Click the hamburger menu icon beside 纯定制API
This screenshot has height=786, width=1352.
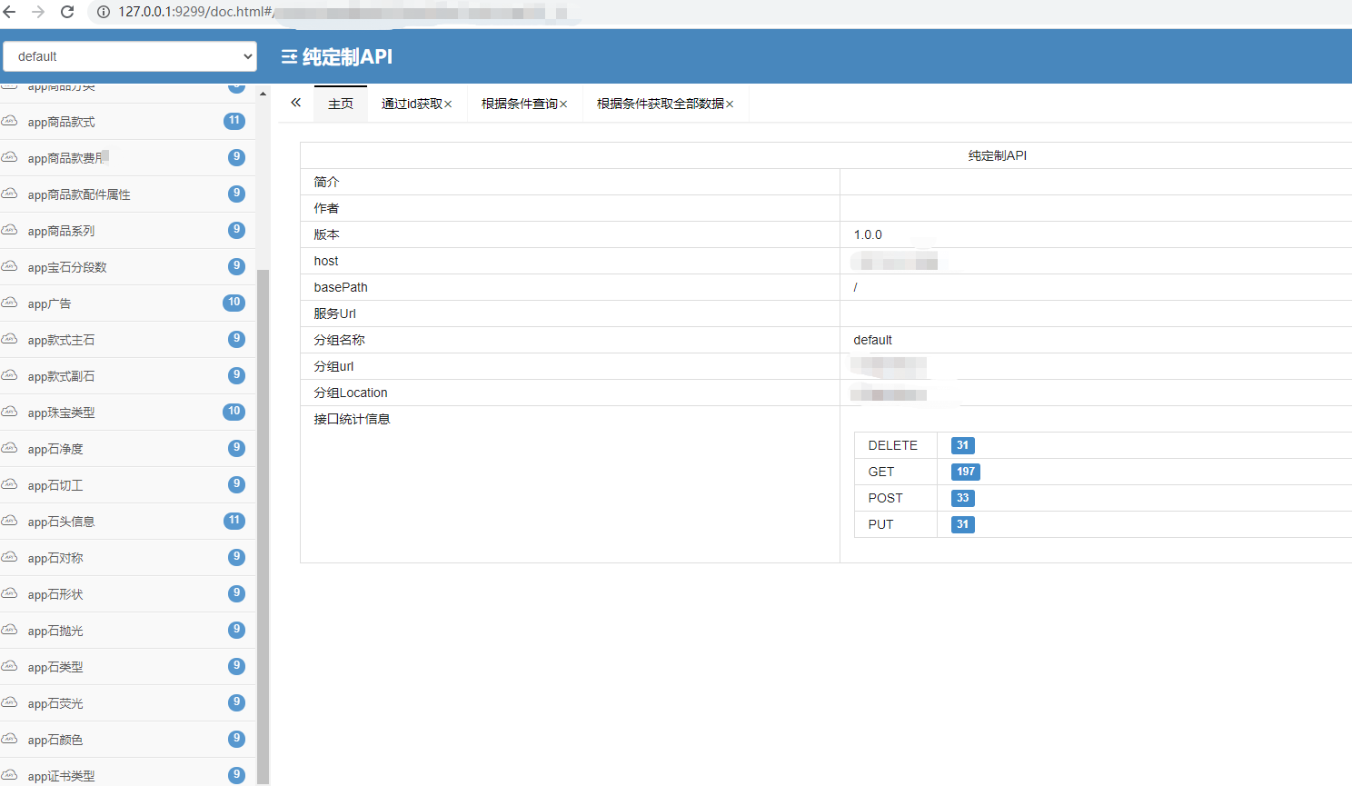288,56
